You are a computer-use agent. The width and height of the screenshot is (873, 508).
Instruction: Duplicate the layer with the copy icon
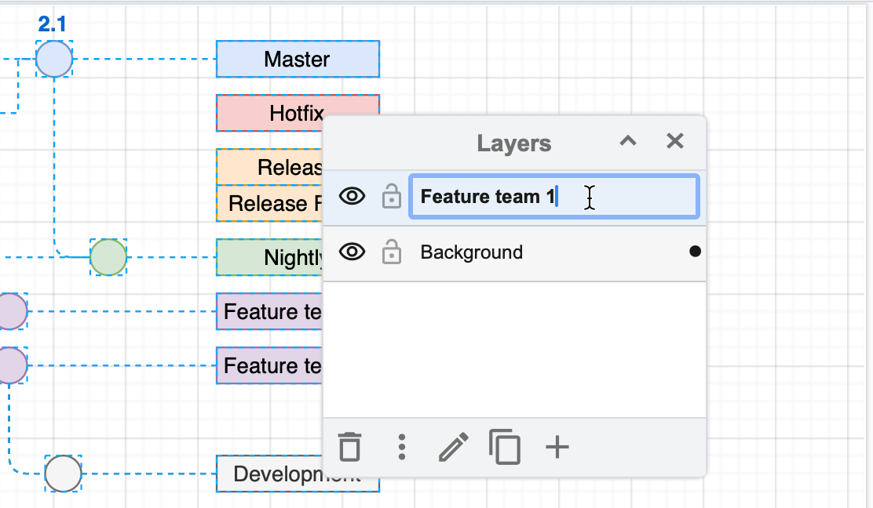pos(505,447)
